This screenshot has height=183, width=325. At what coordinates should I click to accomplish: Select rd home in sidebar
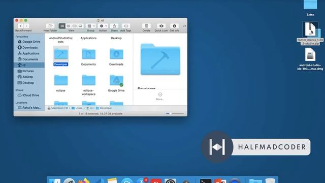(29, 65)
